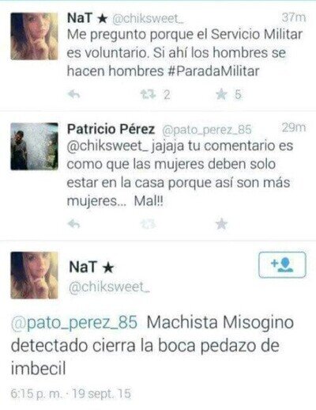Tap the @chiksweet_ mention in Patricio's reply
Screen dimensions: 316x410
pos(108,146)
